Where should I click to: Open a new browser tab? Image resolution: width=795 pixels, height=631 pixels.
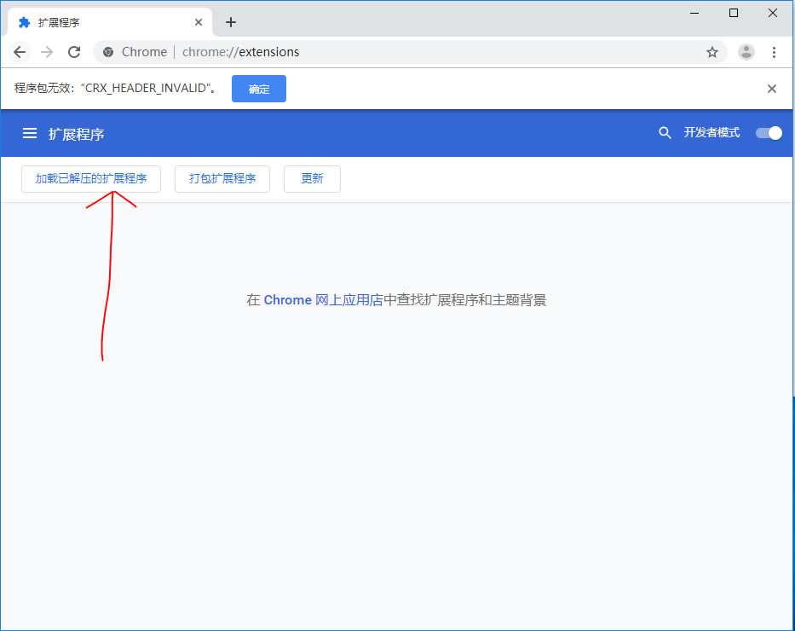coord(231,22)
